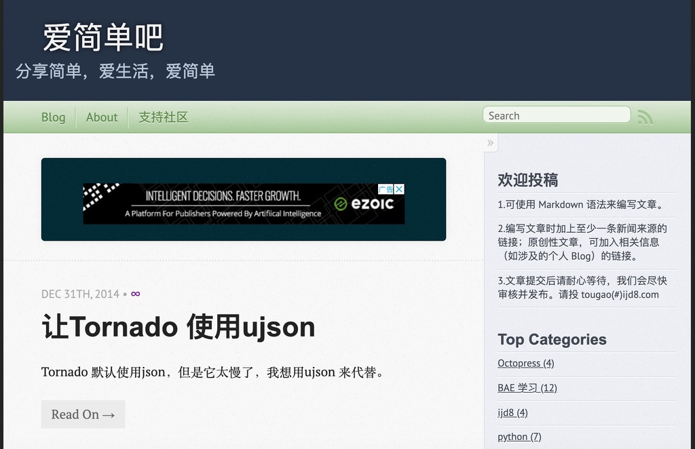Click the DEC 31TH, 2014 date stamp

[79, 294]
